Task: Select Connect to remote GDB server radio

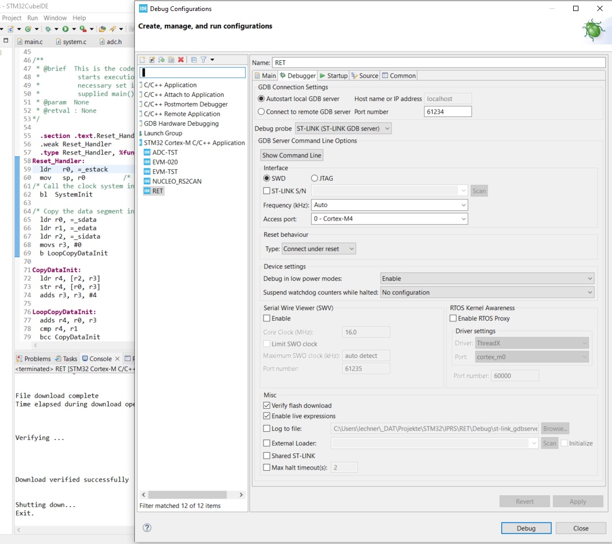Action: click(x=261, y=112)
